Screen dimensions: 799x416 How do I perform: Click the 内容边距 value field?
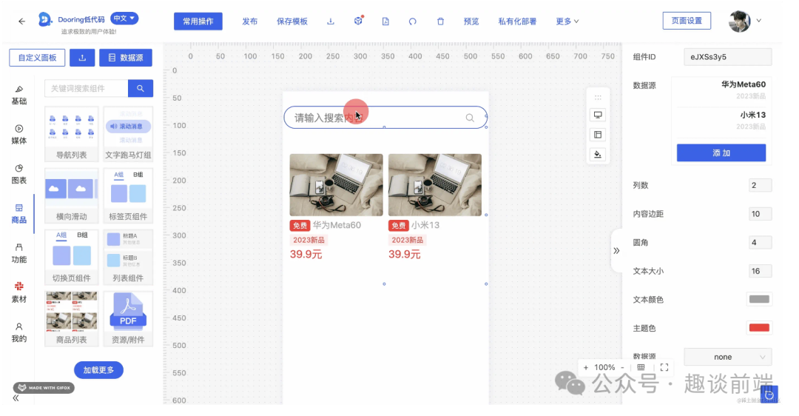tap(759, 214)
